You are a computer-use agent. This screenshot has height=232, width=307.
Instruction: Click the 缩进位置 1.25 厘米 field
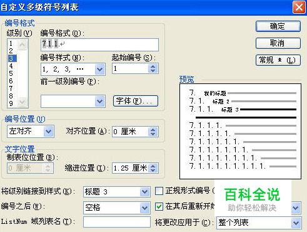point(130,168)
